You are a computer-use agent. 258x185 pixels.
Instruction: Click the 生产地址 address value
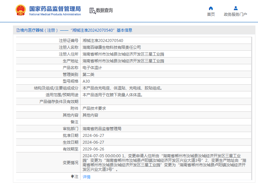pyautogui.click(x=123, y=61)
